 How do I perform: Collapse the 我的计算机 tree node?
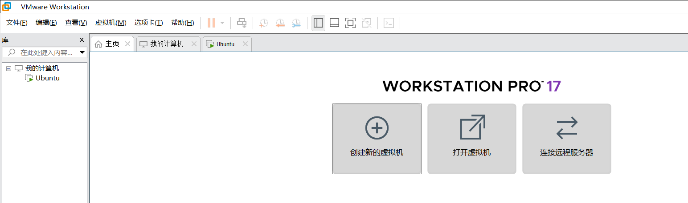[x=8, y=69]
